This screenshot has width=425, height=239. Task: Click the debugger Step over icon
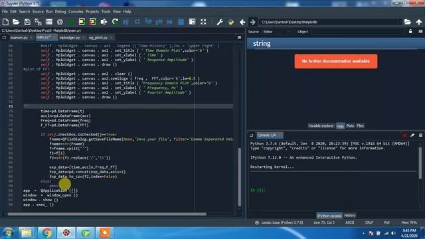(x=137, y=22)
